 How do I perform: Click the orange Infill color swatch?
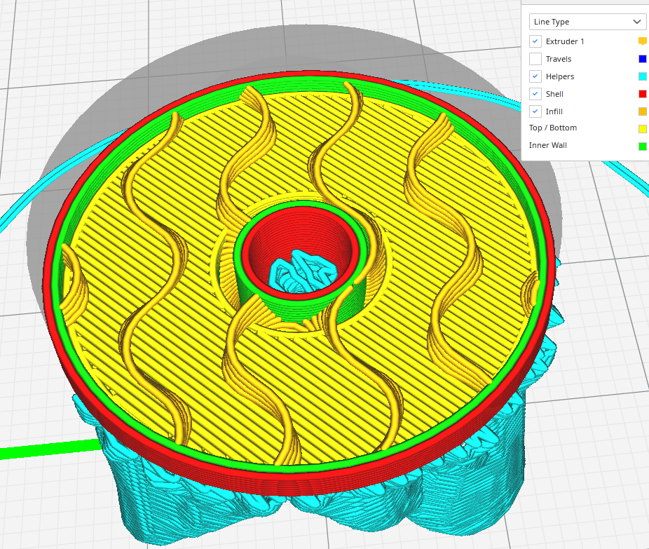[x=642, y=111]
